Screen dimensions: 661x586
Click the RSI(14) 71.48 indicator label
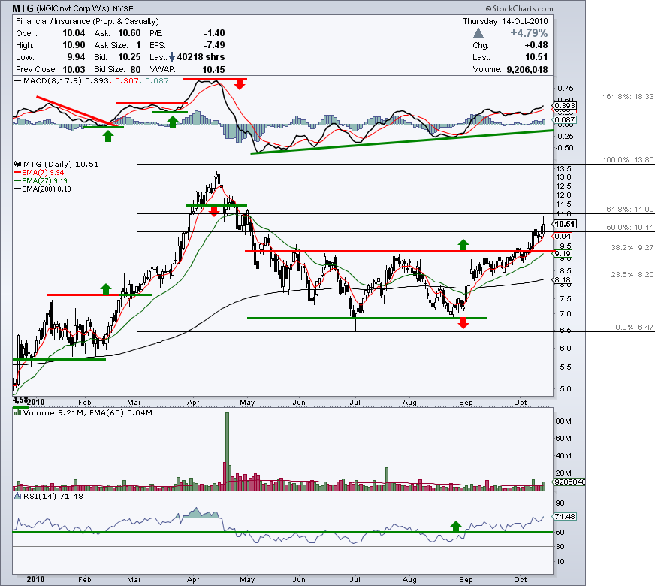pos(53,496)
